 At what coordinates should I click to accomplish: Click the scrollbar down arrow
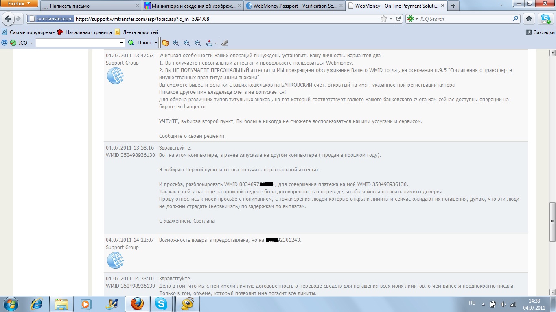pos(552,292)
